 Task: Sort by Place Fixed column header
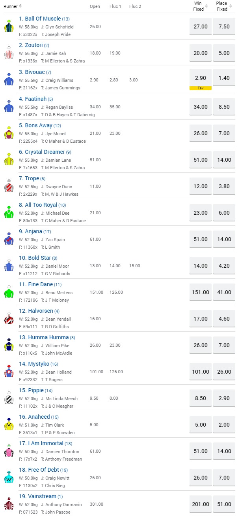tap(223, 6)
